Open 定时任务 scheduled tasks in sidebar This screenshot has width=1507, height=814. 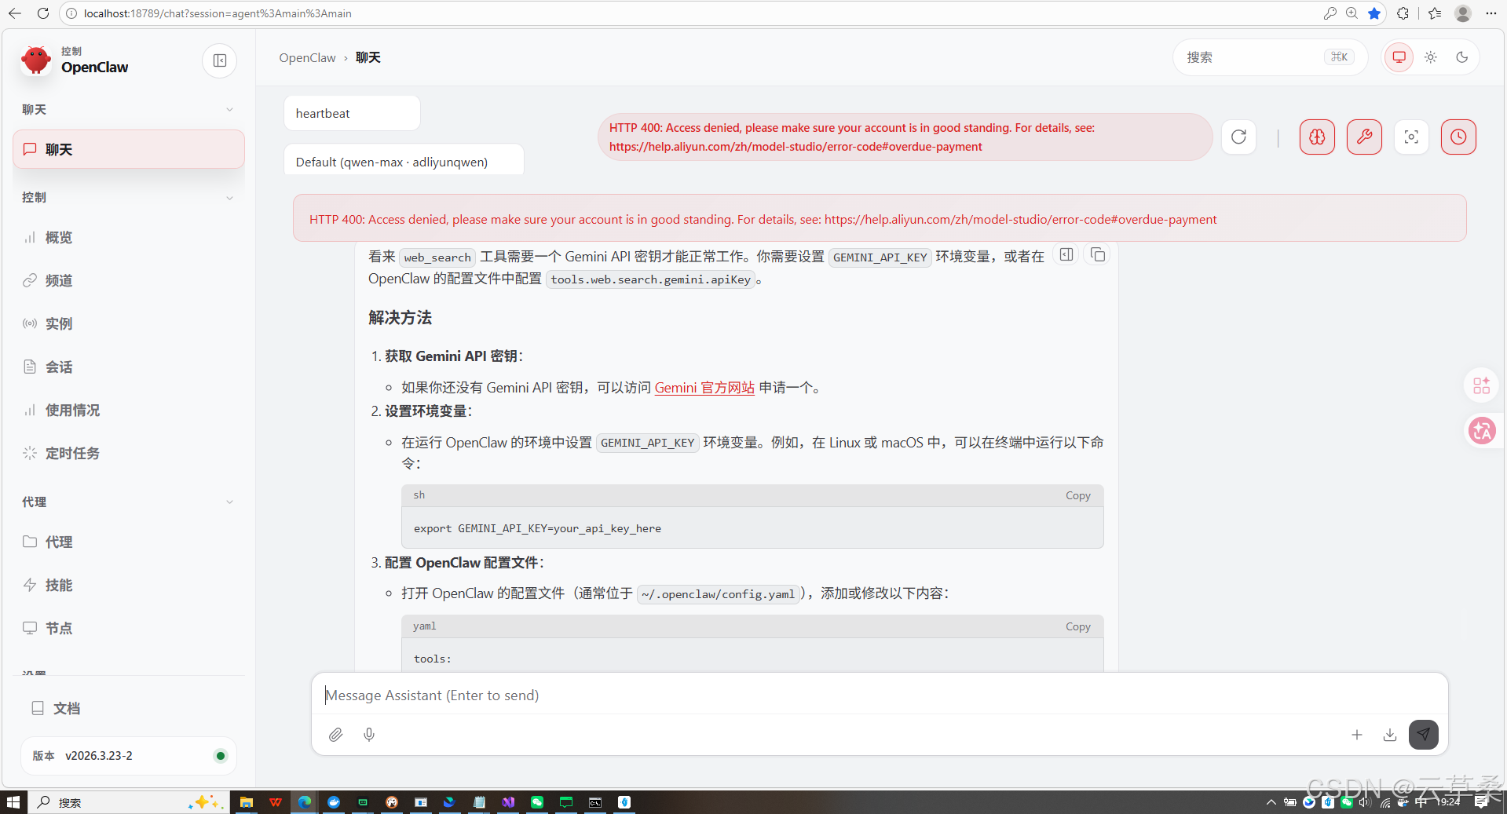coord(129,453)
